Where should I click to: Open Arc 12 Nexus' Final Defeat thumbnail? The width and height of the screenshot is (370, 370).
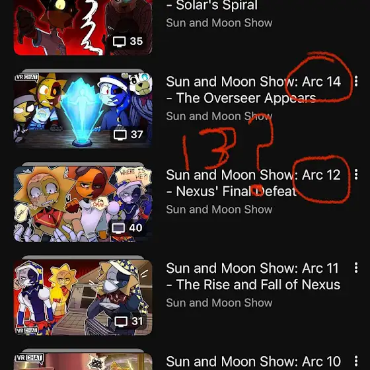[83, 203]
